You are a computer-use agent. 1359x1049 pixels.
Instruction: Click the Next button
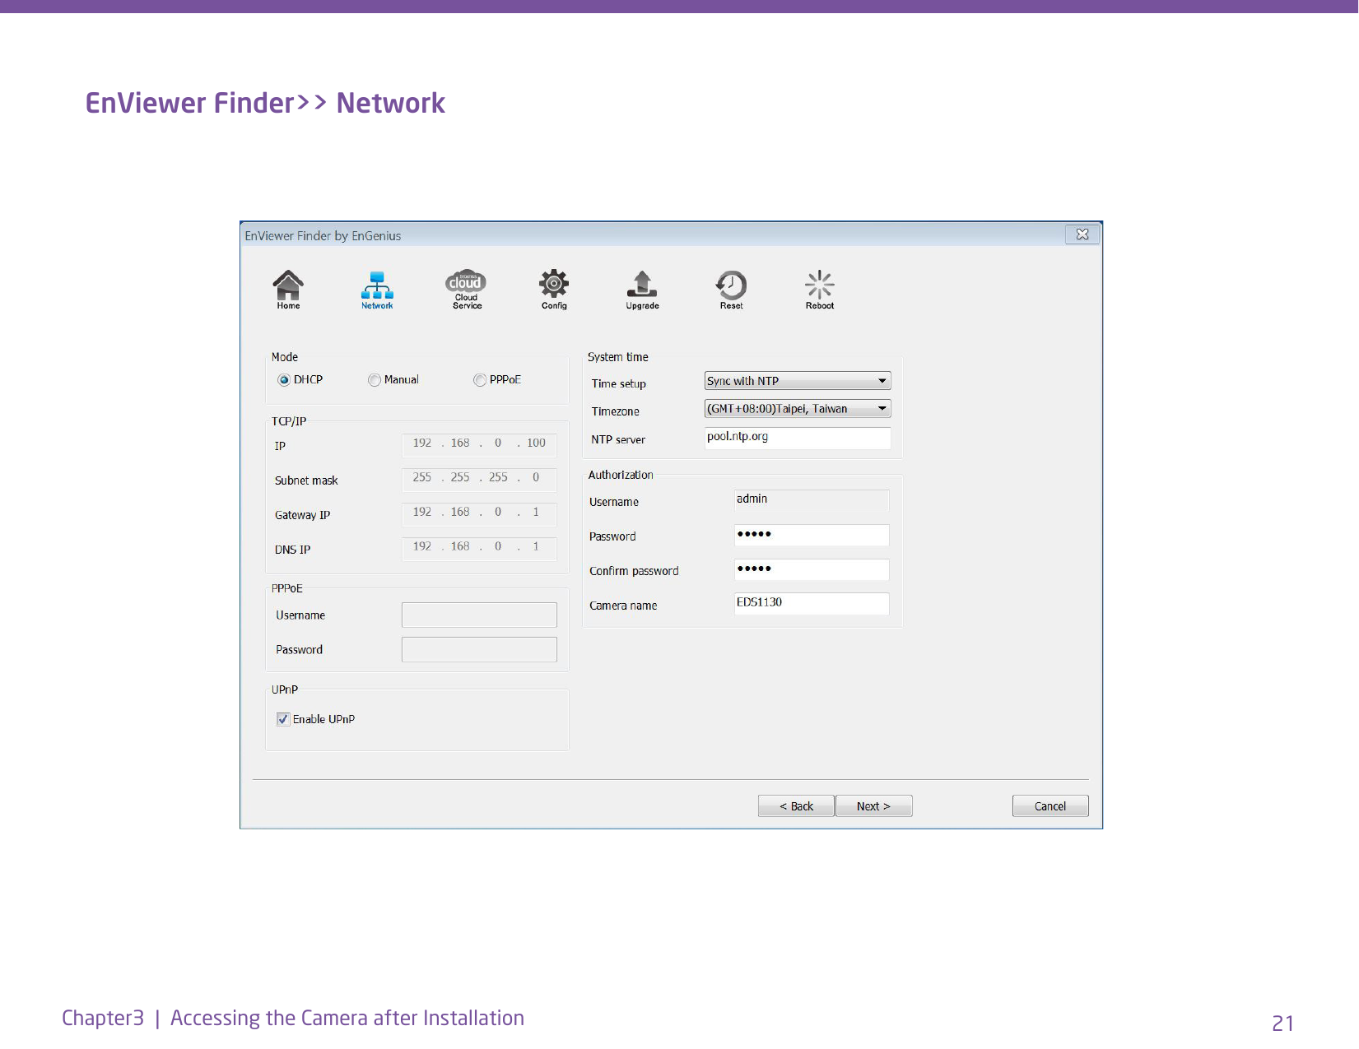pyautogui.click(x=873, y=806)
